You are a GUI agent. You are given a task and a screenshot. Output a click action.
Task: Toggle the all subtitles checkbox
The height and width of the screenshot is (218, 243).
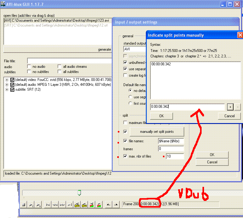(59, 72)
